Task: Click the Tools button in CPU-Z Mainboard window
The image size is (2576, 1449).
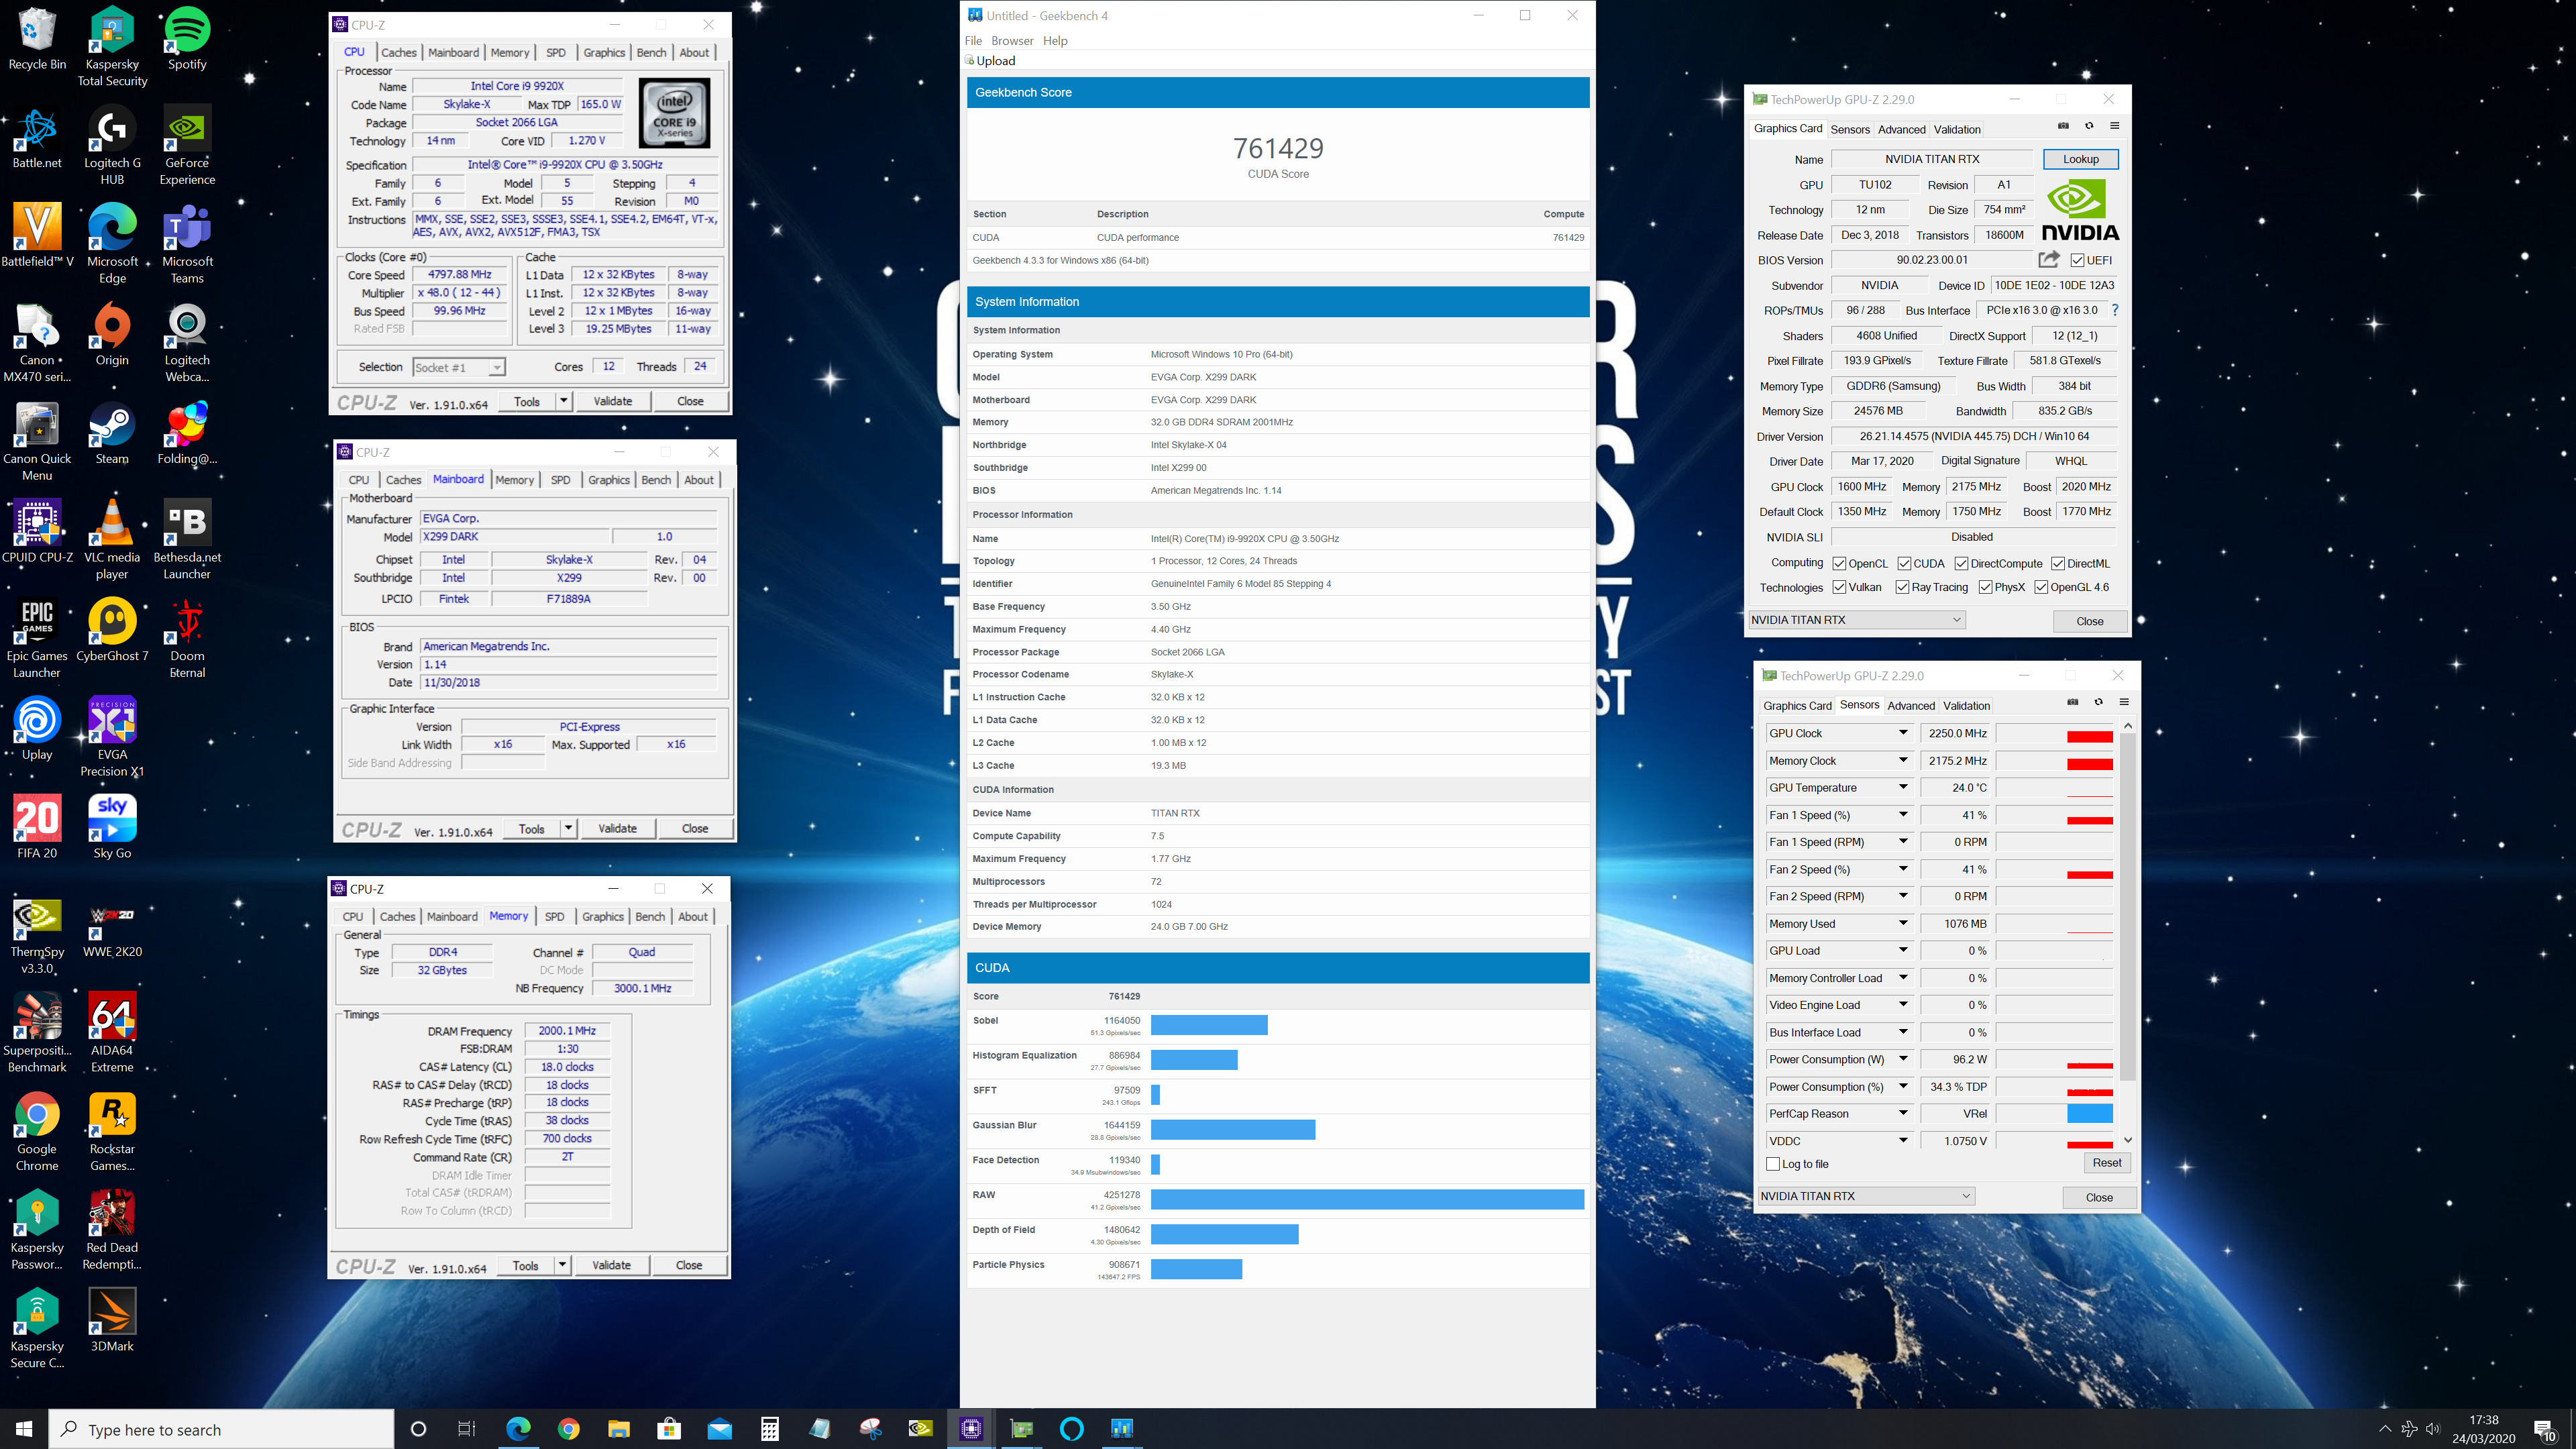Action: (531, 828)
